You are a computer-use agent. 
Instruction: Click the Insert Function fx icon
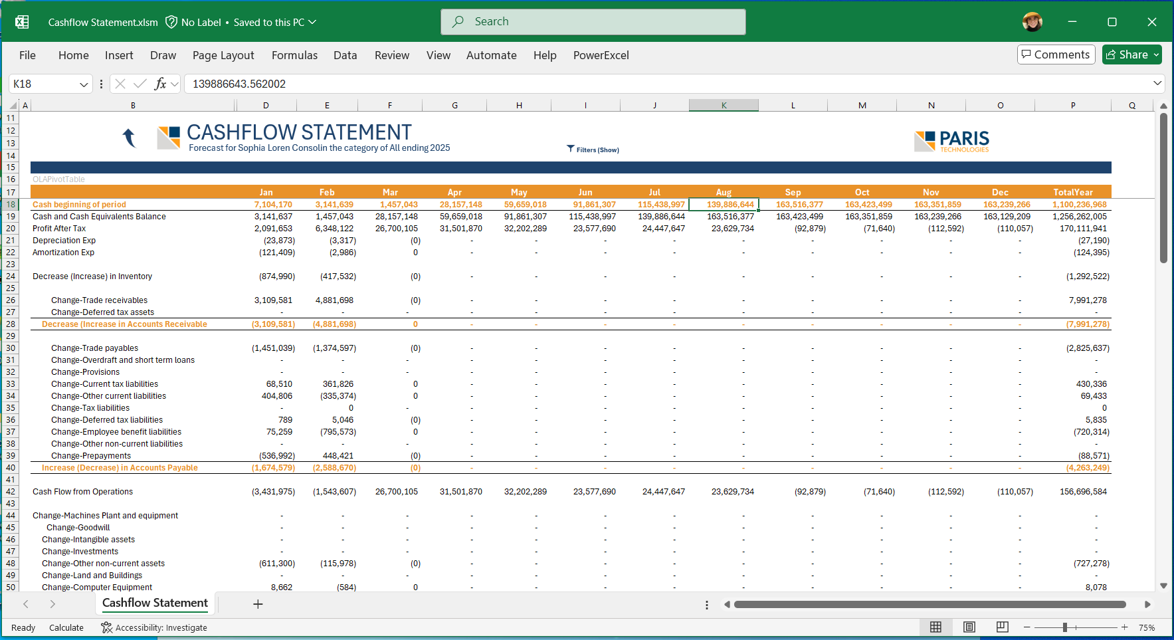click(160, 84)
